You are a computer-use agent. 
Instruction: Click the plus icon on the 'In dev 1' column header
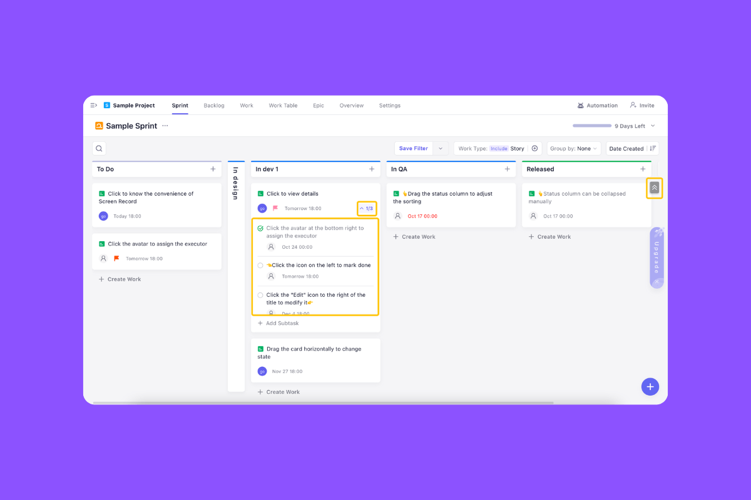coord(373,169)
